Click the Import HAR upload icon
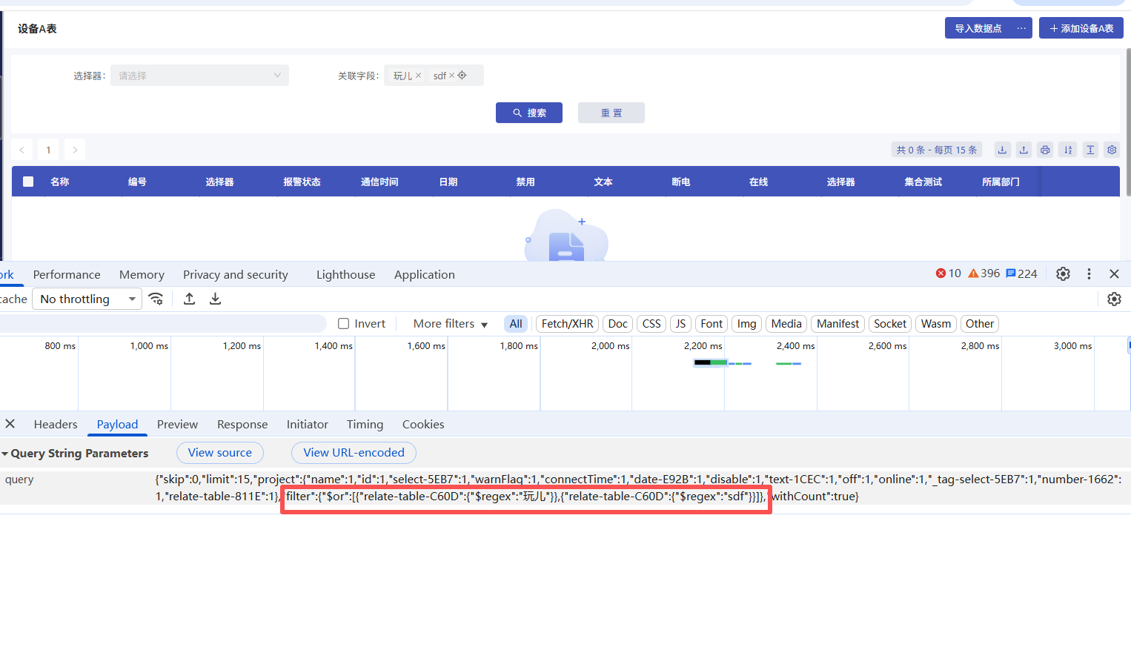 click(x=190, y=299)
